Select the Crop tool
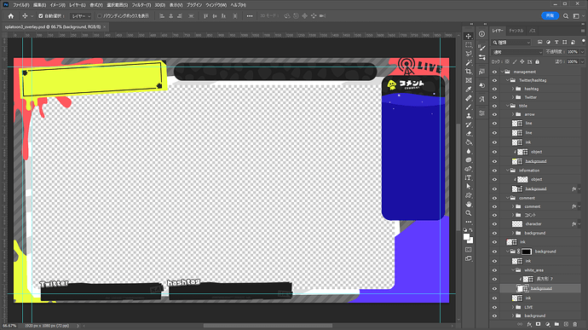588x330 pixels. point(469,72)
